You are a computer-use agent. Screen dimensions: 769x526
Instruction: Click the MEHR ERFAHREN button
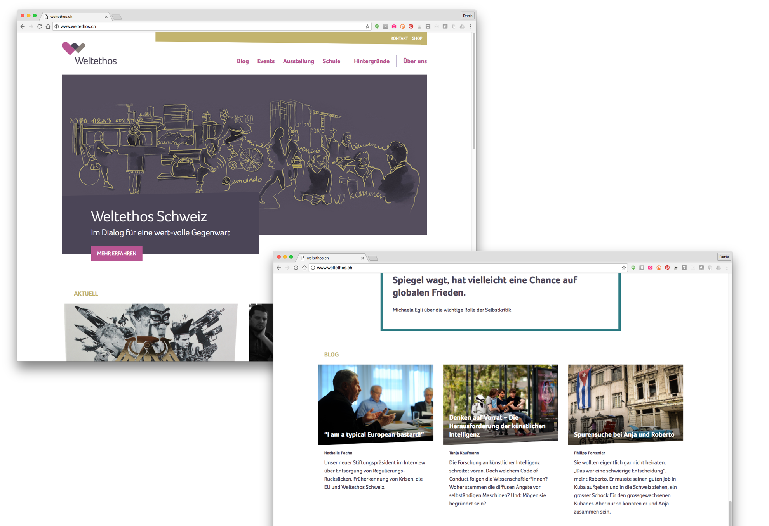117,253
